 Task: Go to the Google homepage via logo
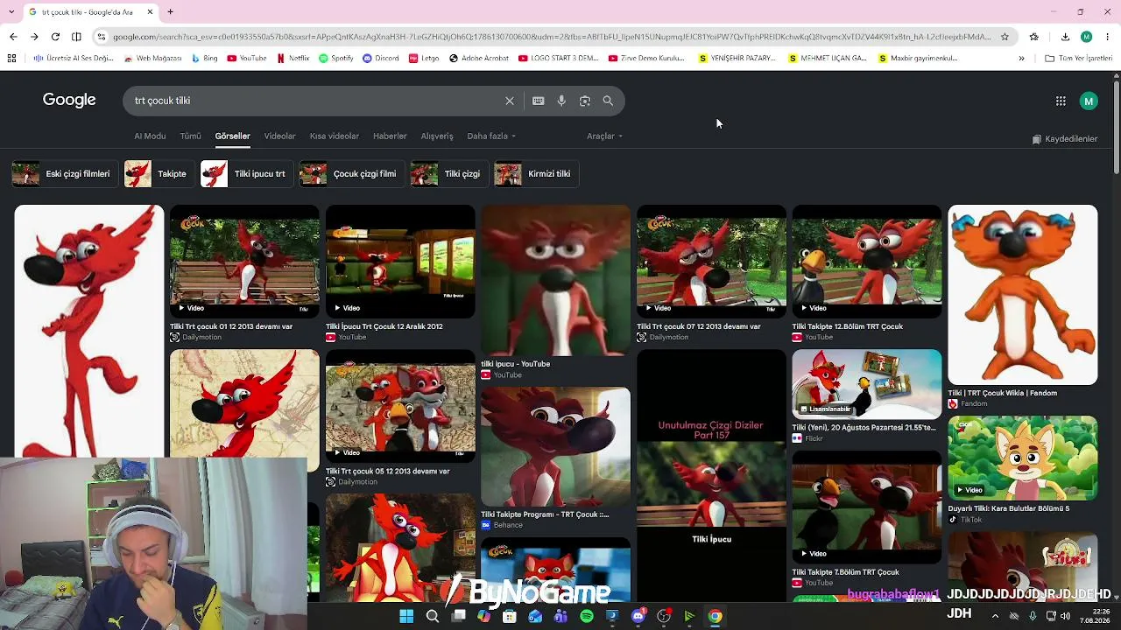click(69, 101)
